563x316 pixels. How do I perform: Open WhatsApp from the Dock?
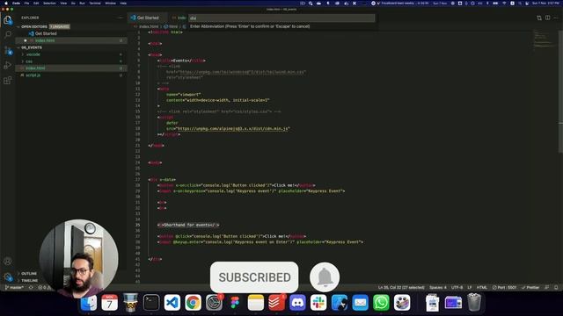(x=381, y=303)
